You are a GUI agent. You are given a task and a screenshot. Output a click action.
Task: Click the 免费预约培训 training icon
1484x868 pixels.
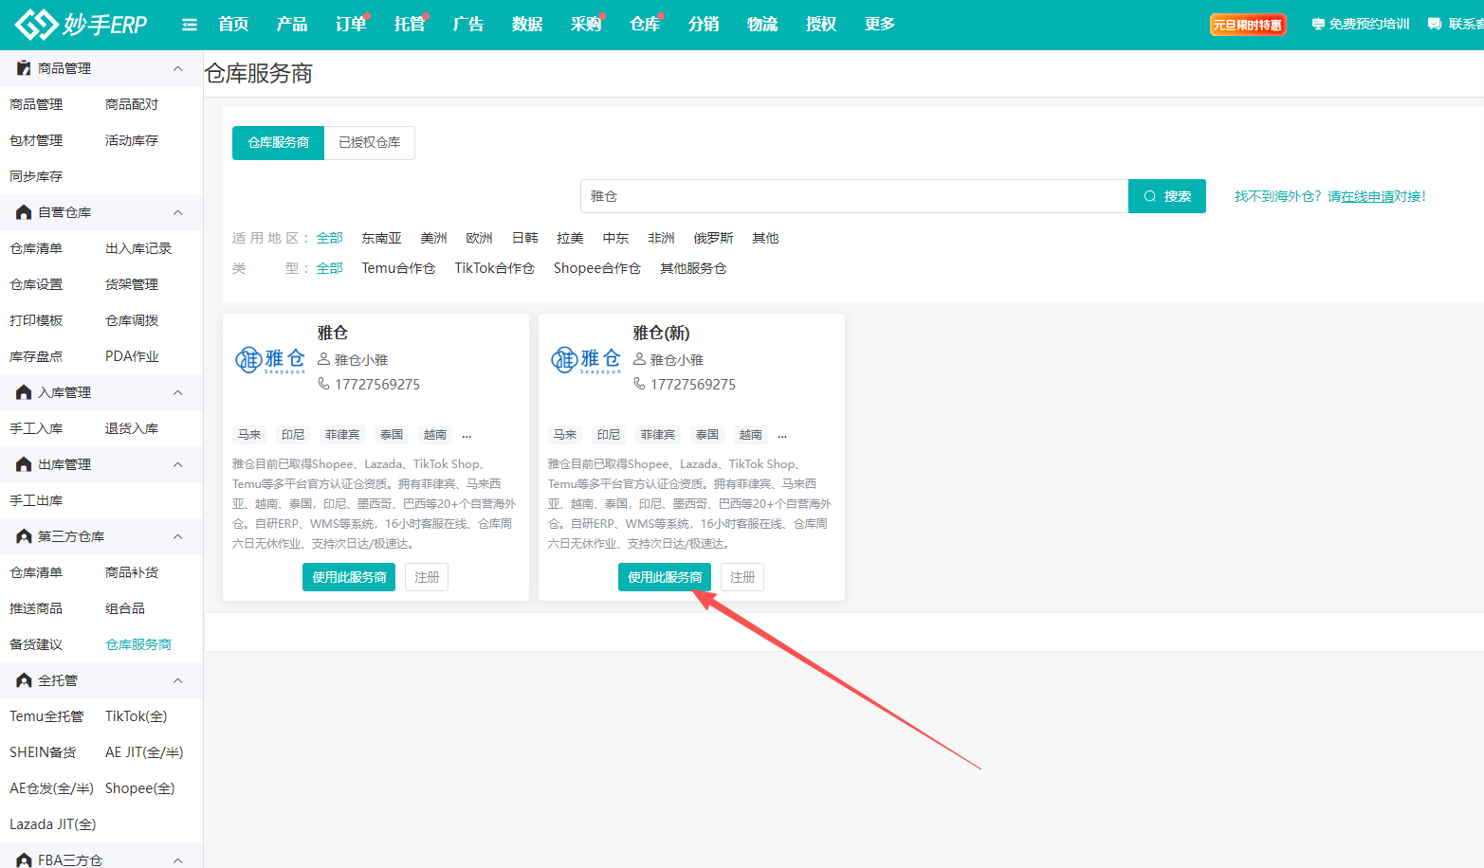pos(1318,24)
